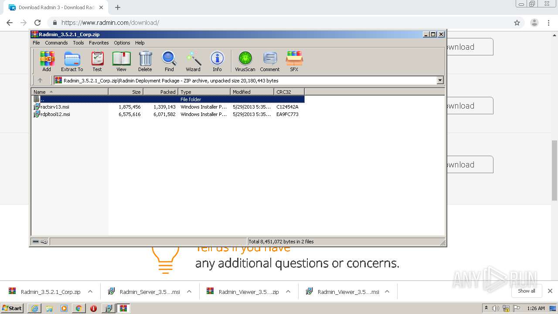Click the Extract To toolbar icon
Viewport: 558px width, 314px height.
72,61
